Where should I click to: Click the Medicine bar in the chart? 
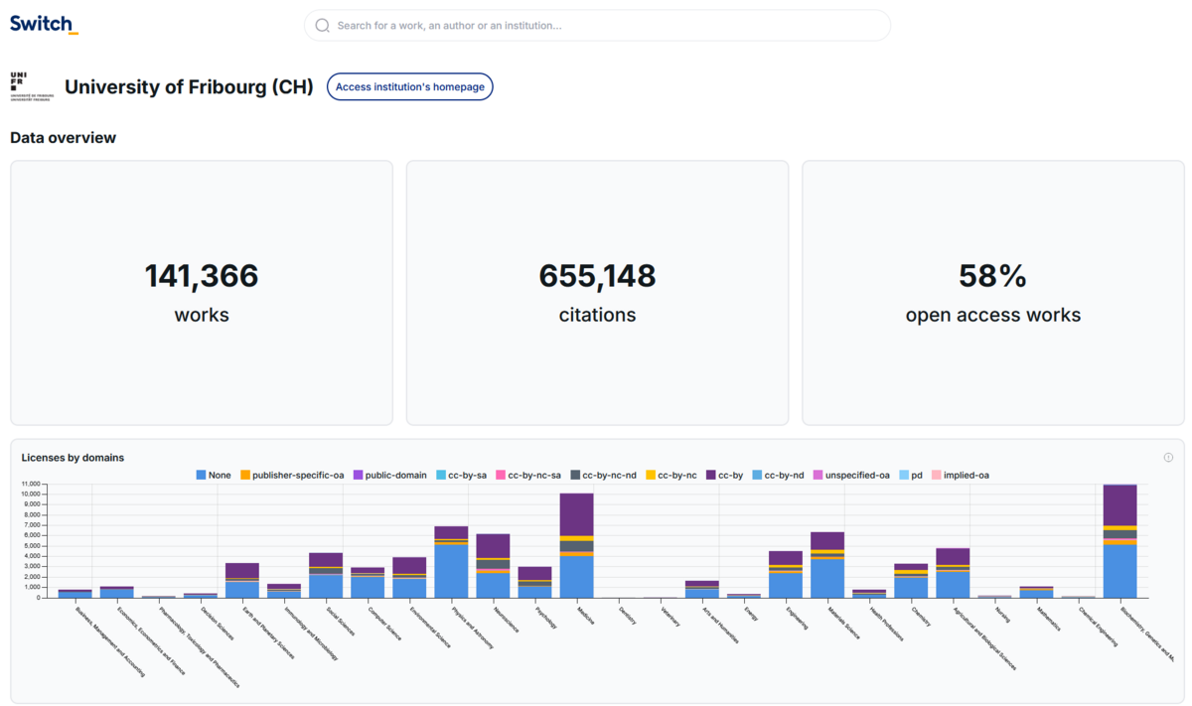click(576, 546)
